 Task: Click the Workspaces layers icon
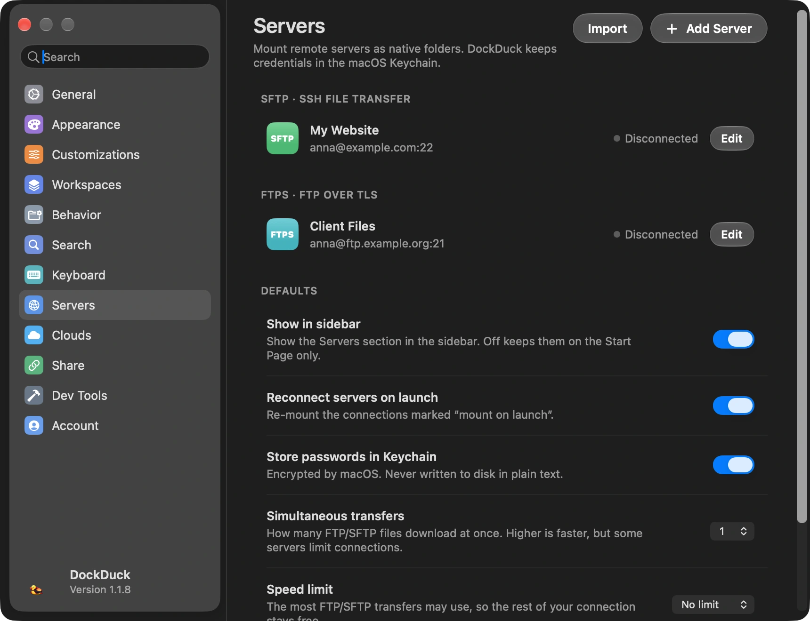(34, 185)
